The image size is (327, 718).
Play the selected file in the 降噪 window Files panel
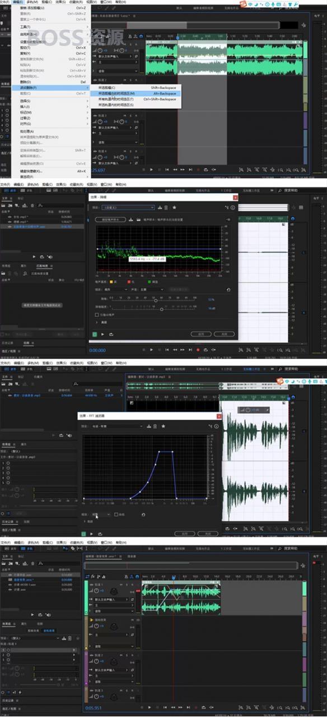pos(34,256)
